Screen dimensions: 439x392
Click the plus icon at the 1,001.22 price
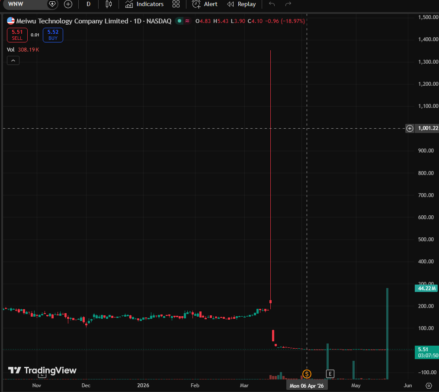[x=410, y=128]
